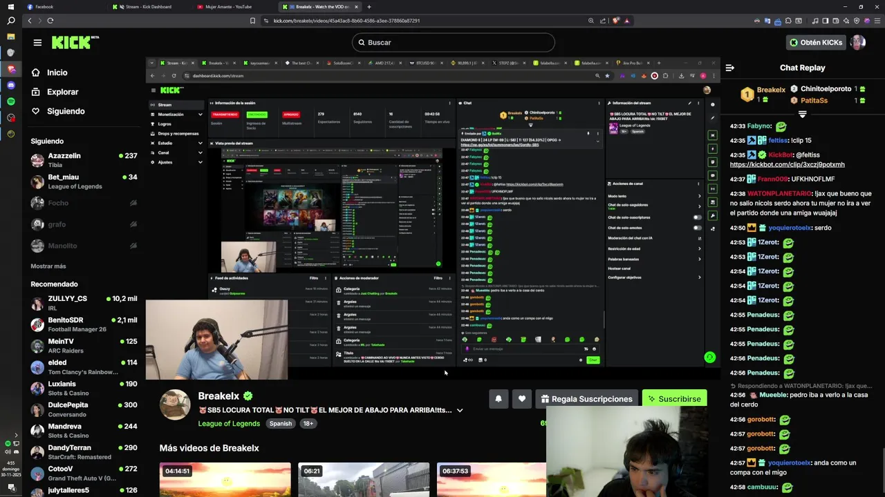Screen dimensions: 885x497
Task: Open BenitoSDR recommended channel
Action: pos(84,324)
